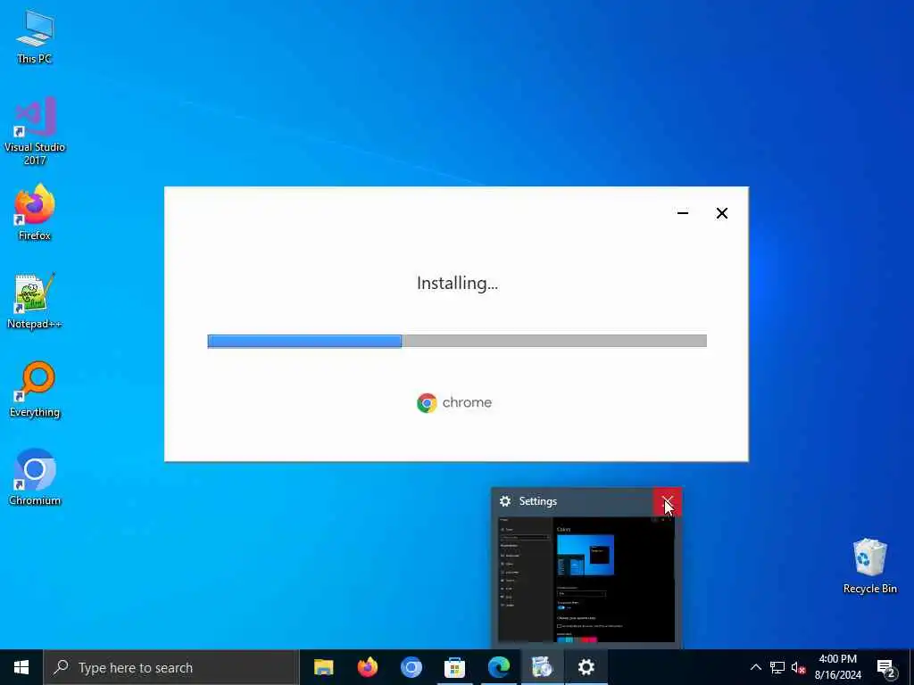
Task: Open the Action Center notifications
Action: coord(886,667)
